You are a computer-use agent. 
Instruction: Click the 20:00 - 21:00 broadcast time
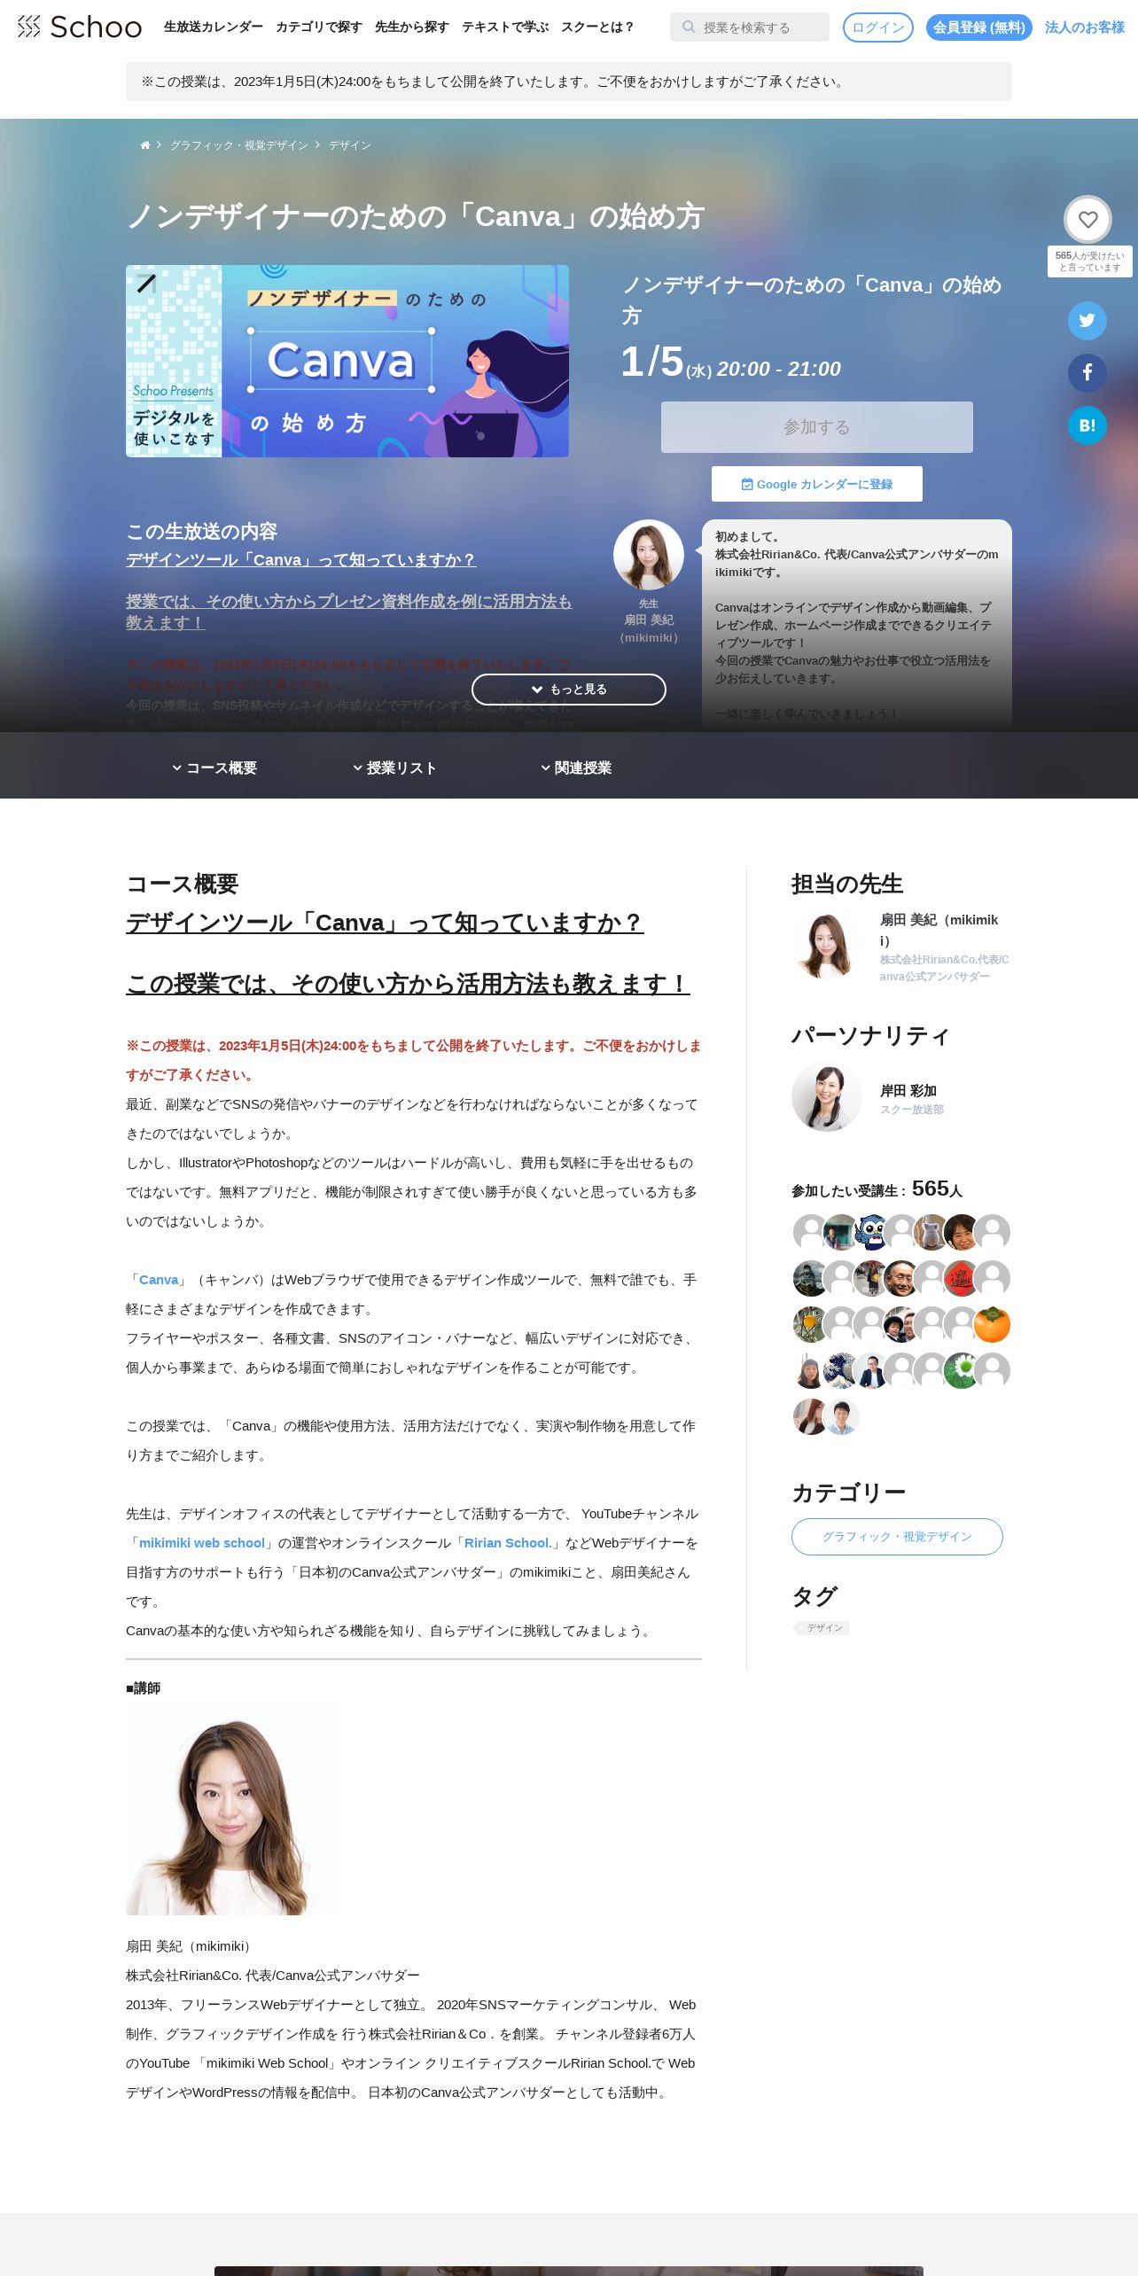pos(779,369)
